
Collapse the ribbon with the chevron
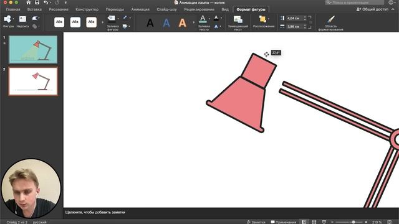pyautogui.click(x=393, y=9)
